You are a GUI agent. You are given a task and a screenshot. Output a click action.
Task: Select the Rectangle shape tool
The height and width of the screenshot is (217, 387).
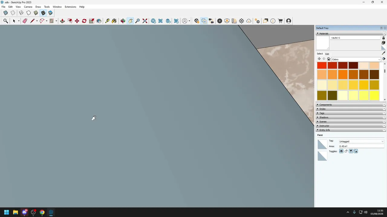click(52, 21)
